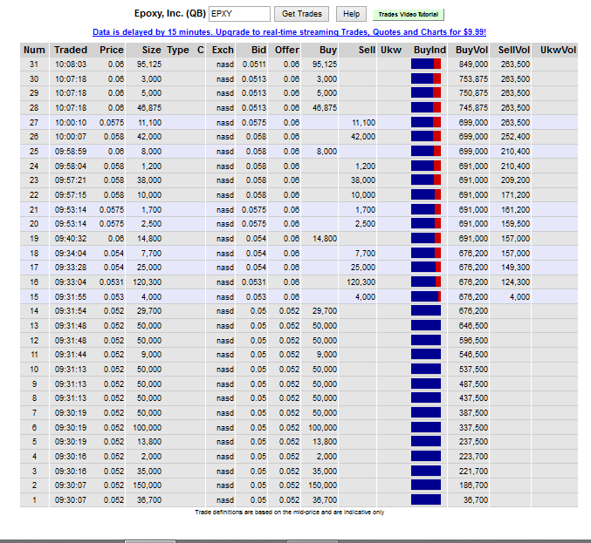Select the trade definitions footnote text
The height and width of the screenshot is (543, 591).
(290, 512)
